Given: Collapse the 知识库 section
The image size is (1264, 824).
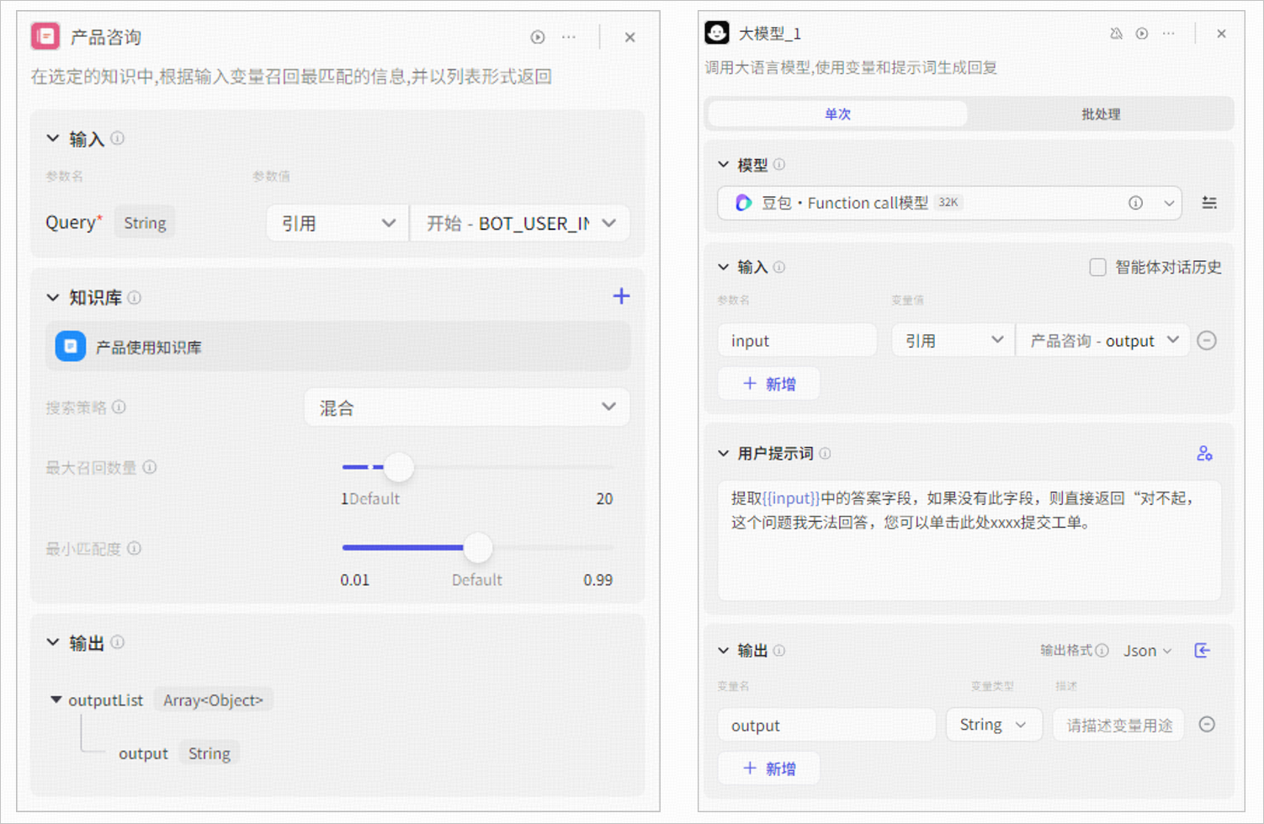Looking at the screenshot, I should tap(53, 297).
